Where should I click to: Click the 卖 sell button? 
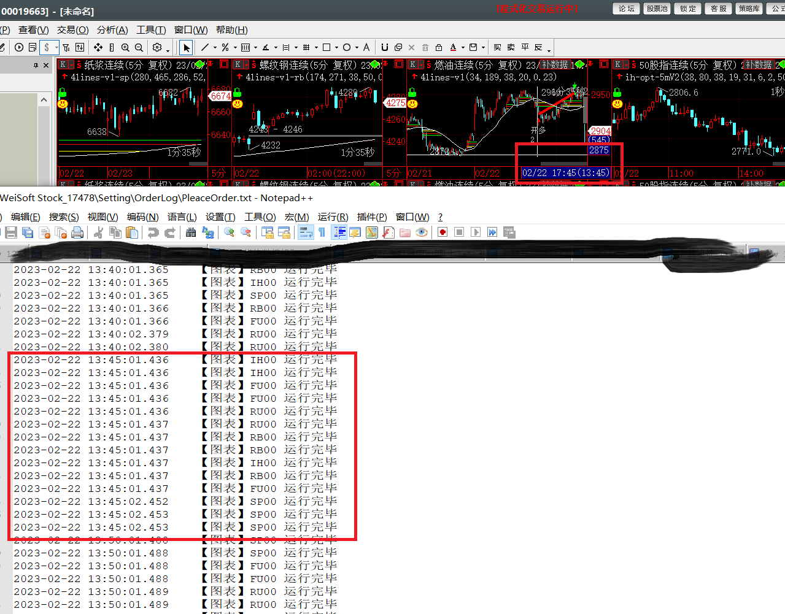coord(511,47)
